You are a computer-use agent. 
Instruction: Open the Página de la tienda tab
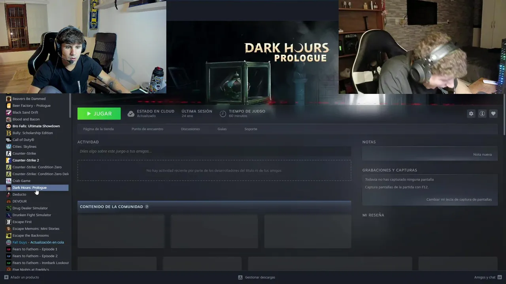tap(98, 129)
